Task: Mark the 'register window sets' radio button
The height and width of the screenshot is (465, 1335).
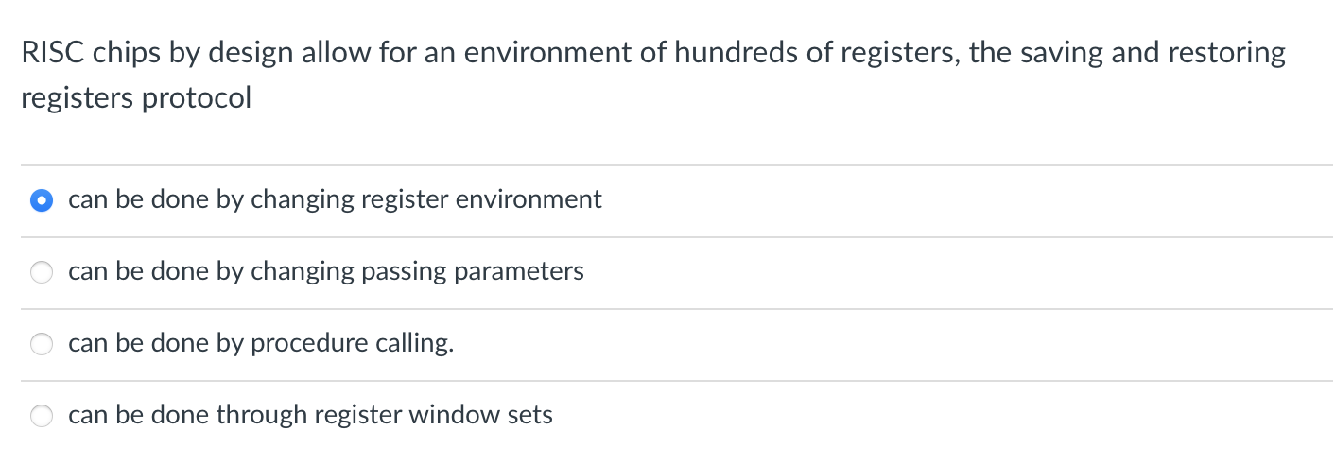Action: click(42, 416)
